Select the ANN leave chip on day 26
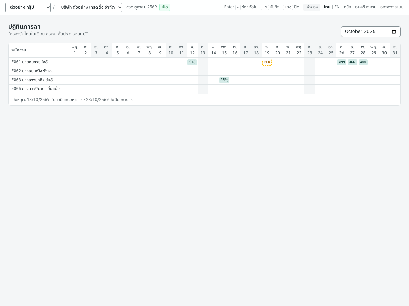 tap(342, 62)
